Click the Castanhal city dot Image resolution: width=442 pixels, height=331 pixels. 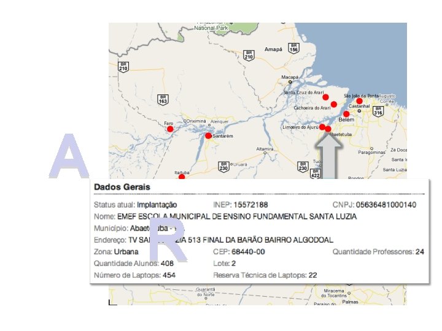click(359, 111)
